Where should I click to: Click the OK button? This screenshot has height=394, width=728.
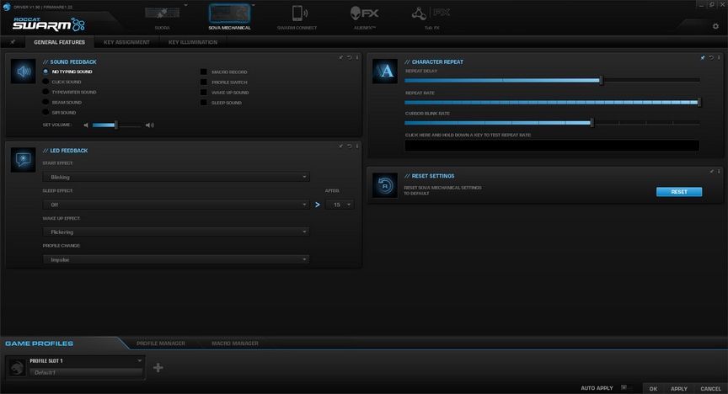click(x=653, y=388)
